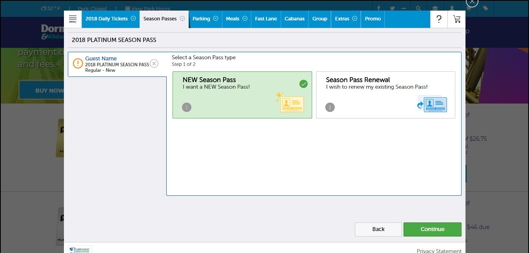Viewport: 529px width, 253px height.
Task: Remove the Guest Name pass entry
Action: tap(154, 64)
